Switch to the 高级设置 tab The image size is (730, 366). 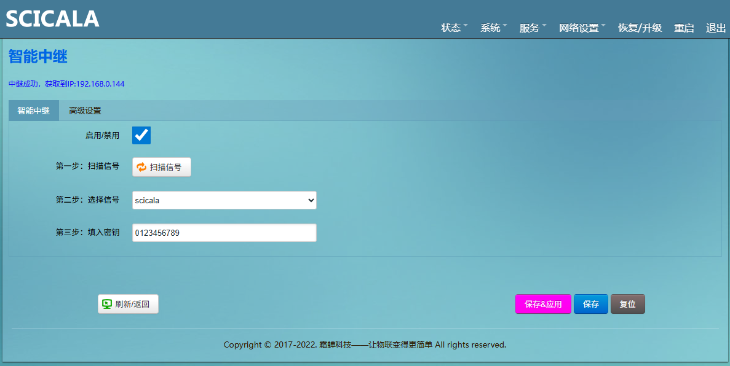pyautogui.click(x=85, y=111)
